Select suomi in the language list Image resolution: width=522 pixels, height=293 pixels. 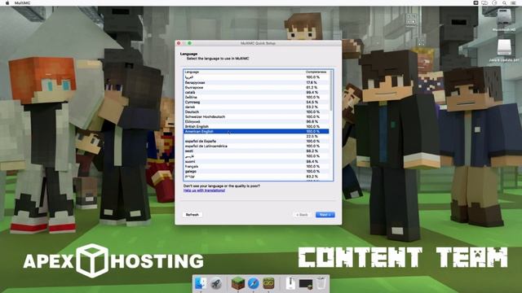tap(256, 161)
